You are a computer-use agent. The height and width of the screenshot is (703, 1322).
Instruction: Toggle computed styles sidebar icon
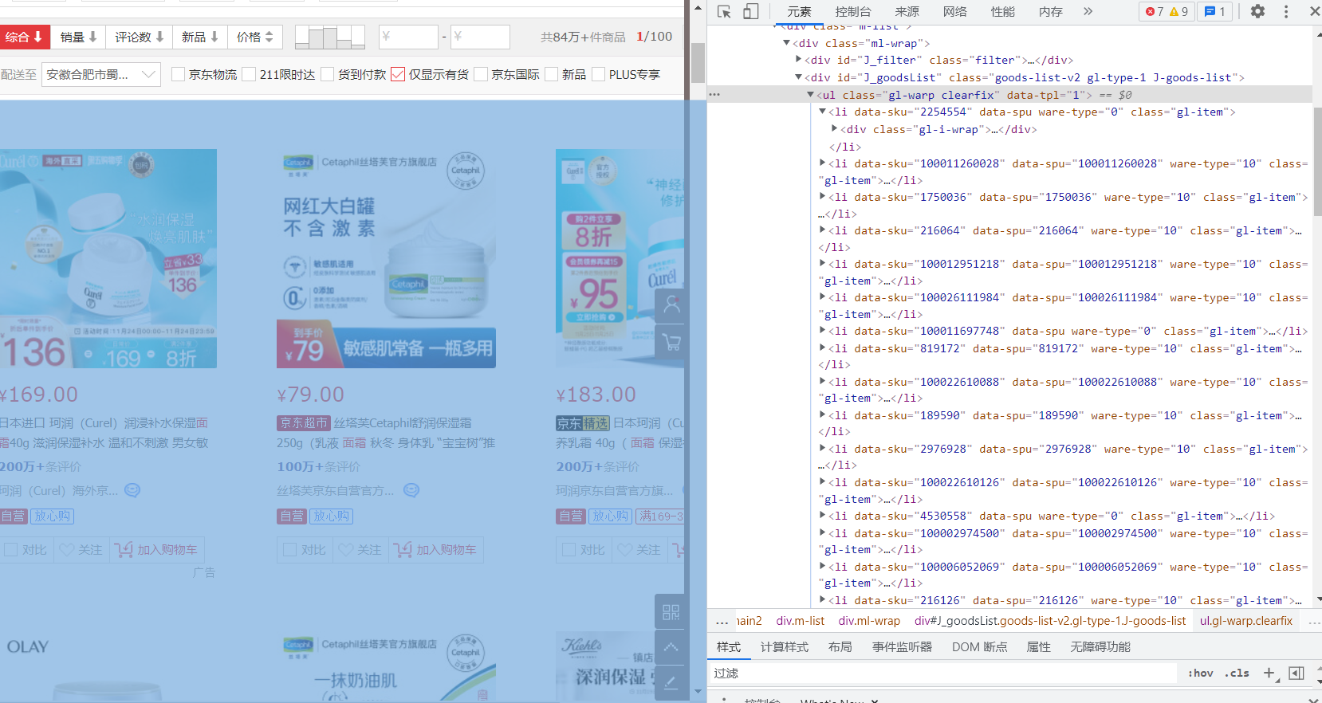click(x=1296, y=673)
